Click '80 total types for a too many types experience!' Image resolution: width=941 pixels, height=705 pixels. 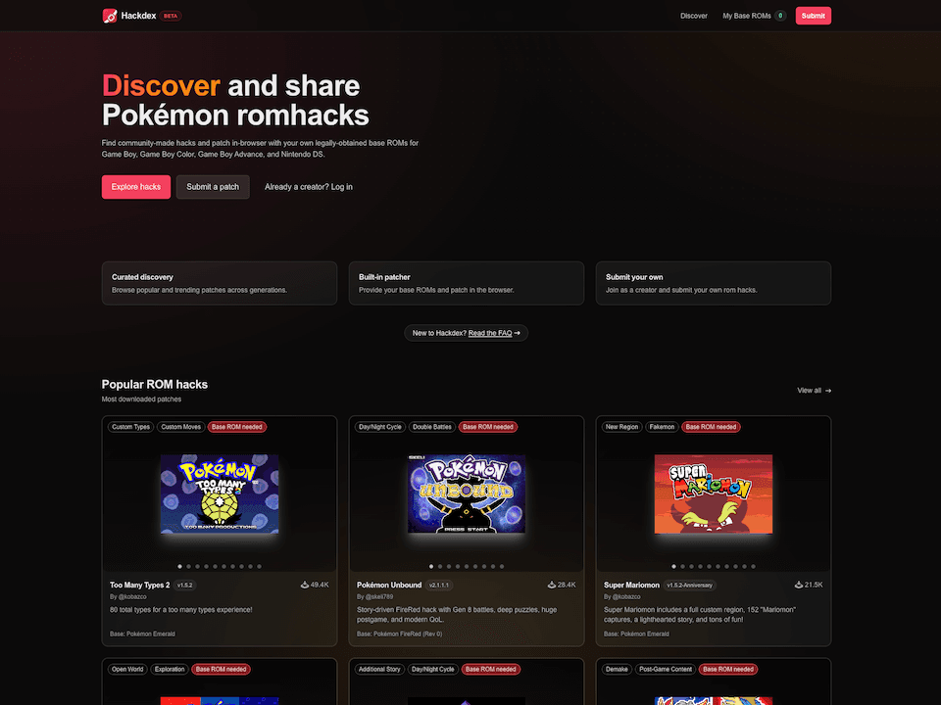tap(181, 610)
